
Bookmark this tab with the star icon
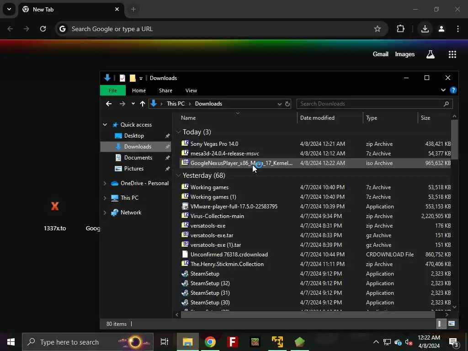[377, 29]
